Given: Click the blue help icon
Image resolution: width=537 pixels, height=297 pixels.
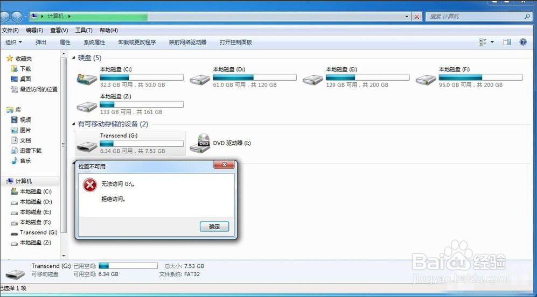Looking at the screenshot, I should coord(523,42).
